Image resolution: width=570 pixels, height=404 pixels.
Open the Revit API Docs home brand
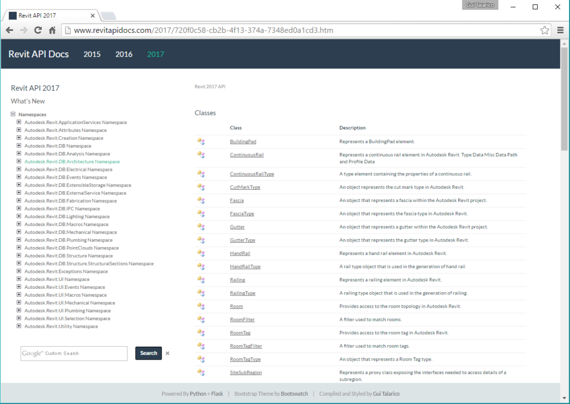[38, 54]
